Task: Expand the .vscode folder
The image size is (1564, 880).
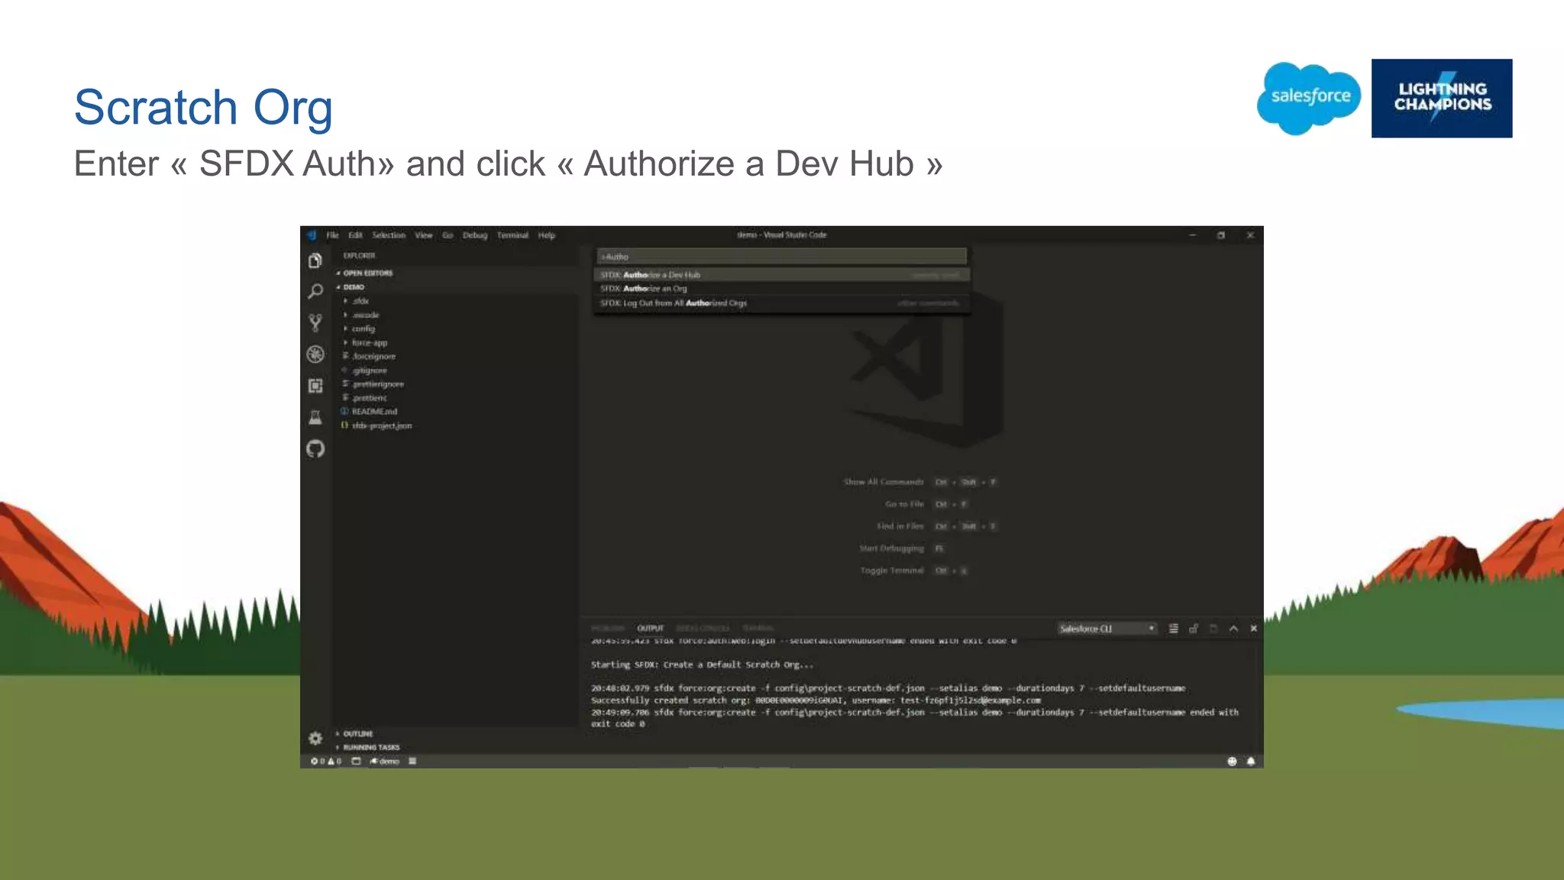Action: pos(457,315)
